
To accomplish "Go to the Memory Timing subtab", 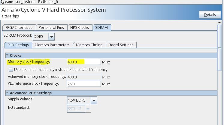I will tap(89, 45).
